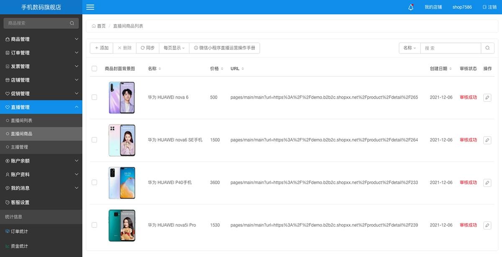Expand the 订单管理 sidebar section
The height and width of the screenshot is (257, 502).
click(x=41, y=52)
